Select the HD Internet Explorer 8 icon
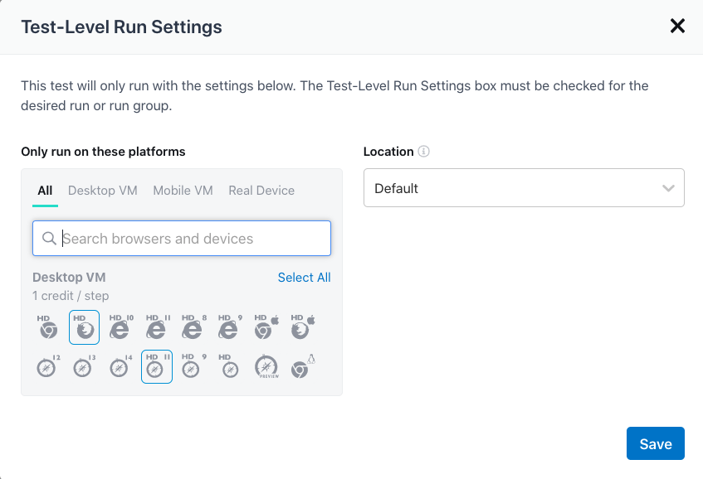 coord(193,327)
